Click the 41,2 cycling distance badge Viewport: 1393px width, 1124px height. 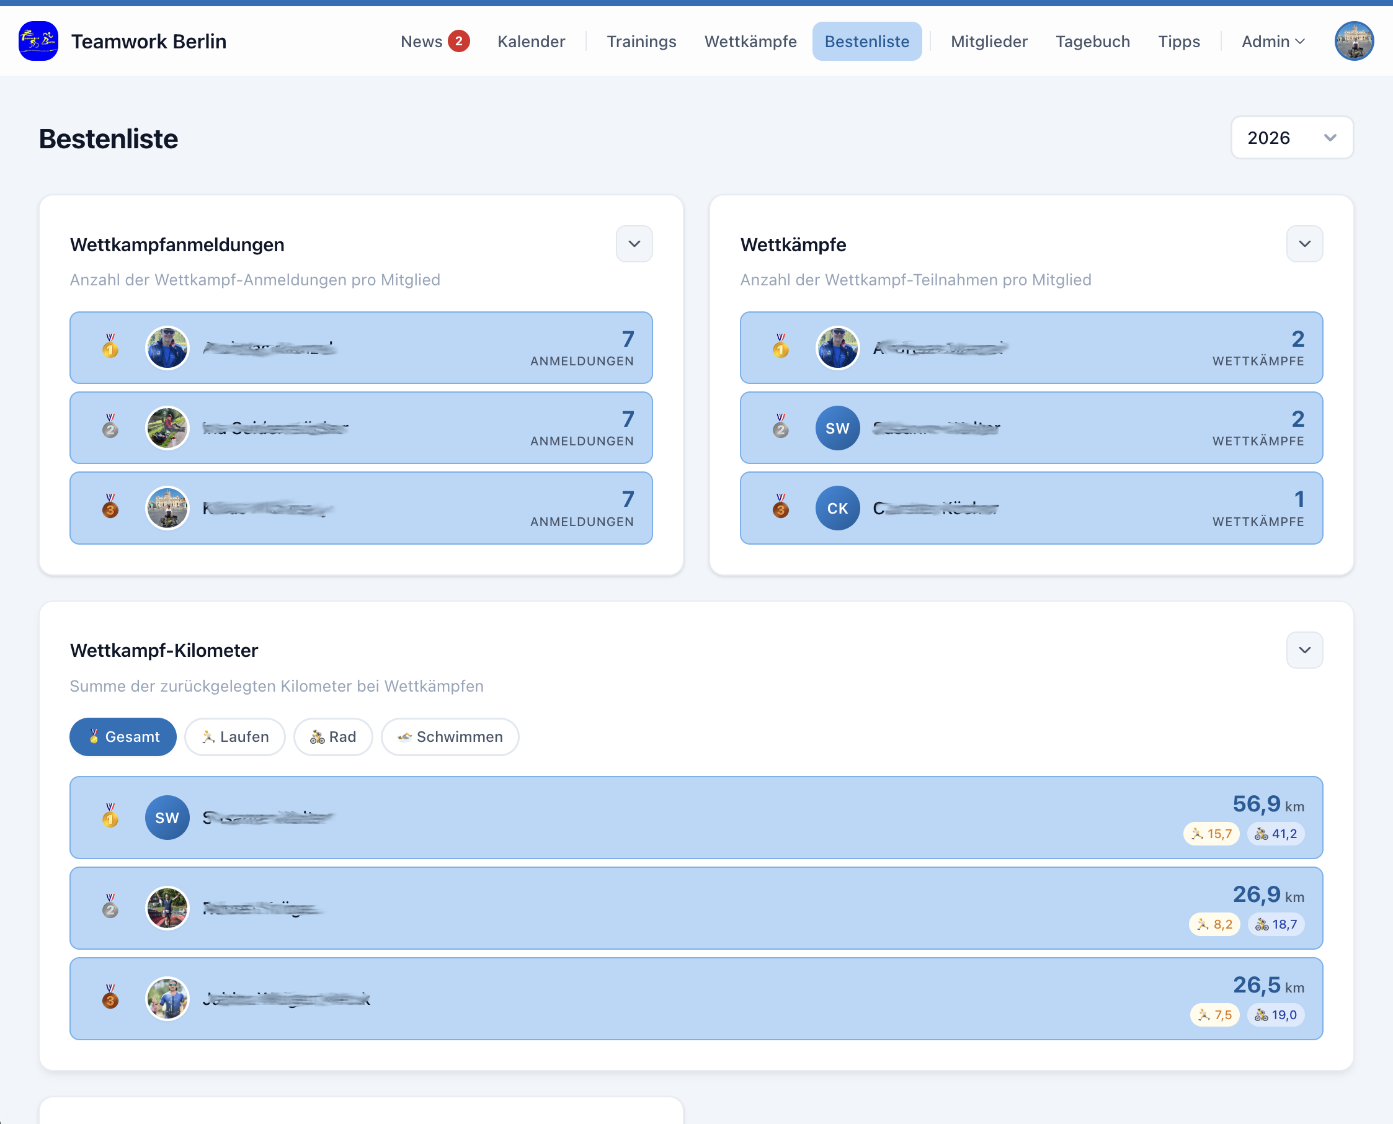(x=1275, y=834)
